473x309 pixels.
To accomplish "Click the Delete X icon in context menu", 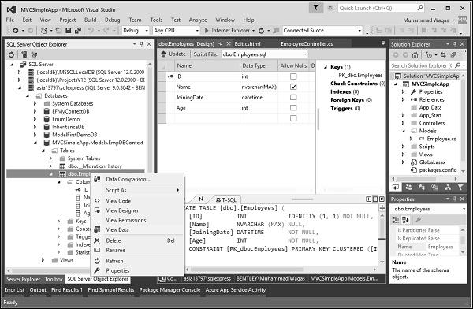I will (x=97, y=240).
